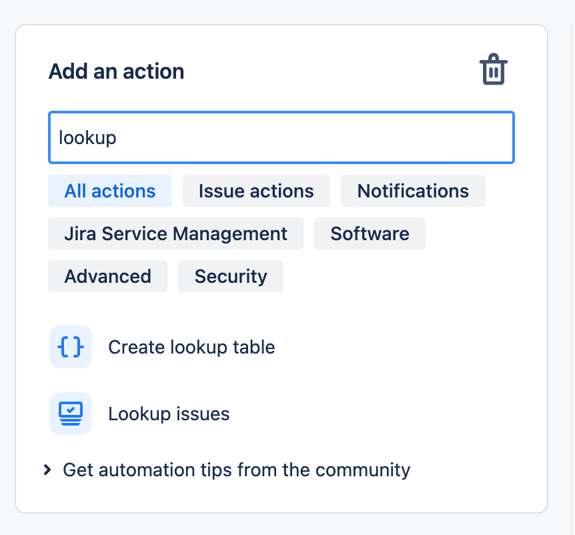Select the All actions filter

[109, 191]
